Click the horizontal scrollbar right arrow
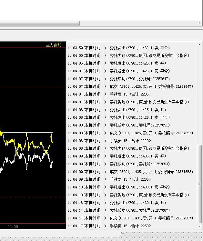 click(199, 23)
